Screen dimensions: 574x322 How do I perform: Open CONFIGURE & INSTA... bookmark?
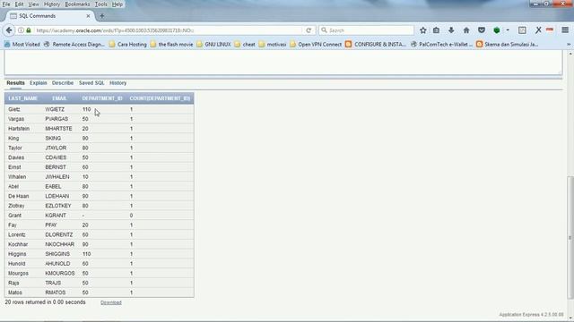tap(376, 44)
